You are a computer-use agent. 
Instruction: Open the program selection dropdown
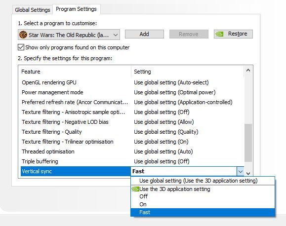(x=69, y=35)
